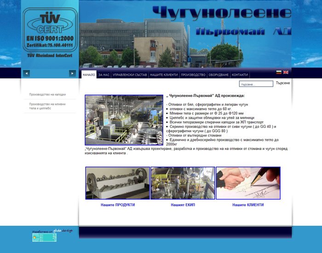
Task: Click the left arrow slider button
Action: pyautogui.click(x=27, y=73)
